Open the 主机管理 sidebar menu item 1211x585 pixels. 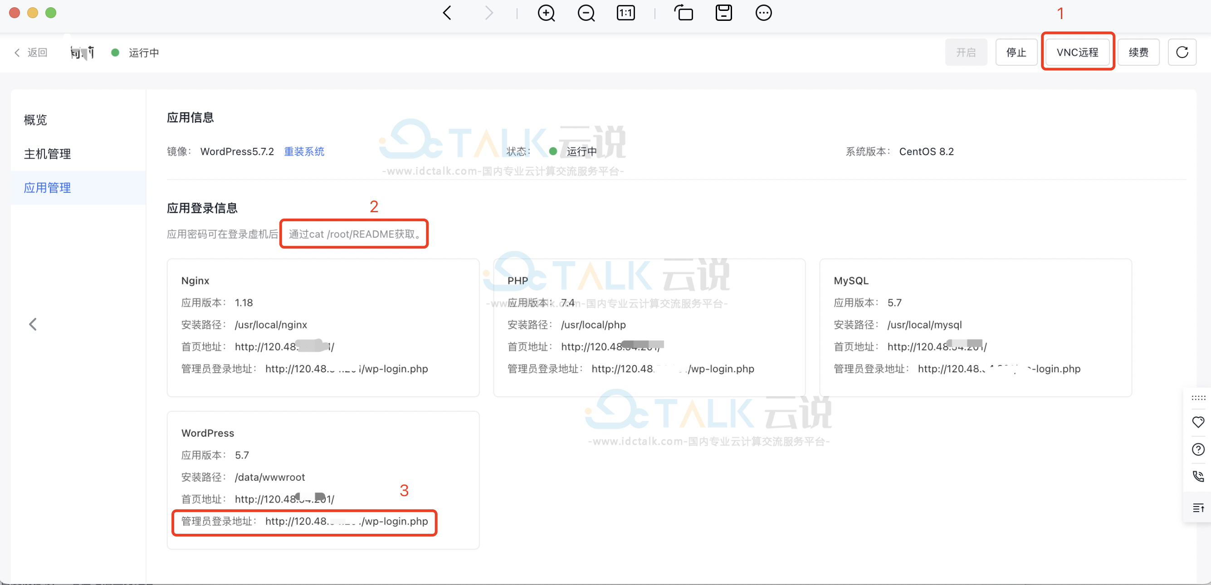(x=78, y=154)
